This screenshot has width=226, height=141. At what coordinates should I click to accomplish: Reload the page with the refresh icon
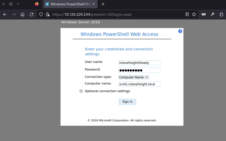coord(31,14)
